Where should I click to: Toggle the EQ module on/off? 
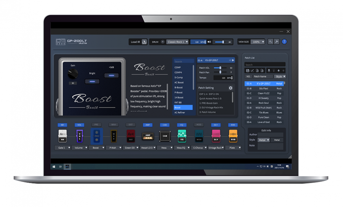182,125
